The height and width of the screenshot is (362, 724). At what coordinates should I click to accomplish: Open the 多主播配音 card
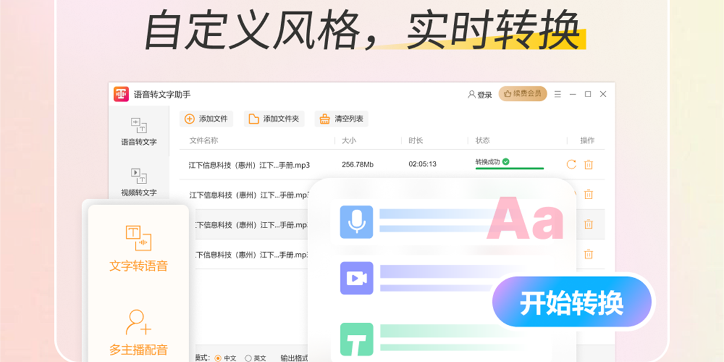139,333
